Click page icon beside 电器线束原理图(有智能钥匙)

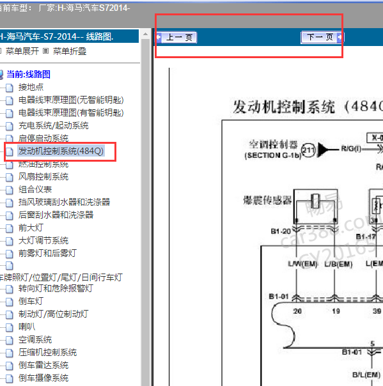(10, 113)
